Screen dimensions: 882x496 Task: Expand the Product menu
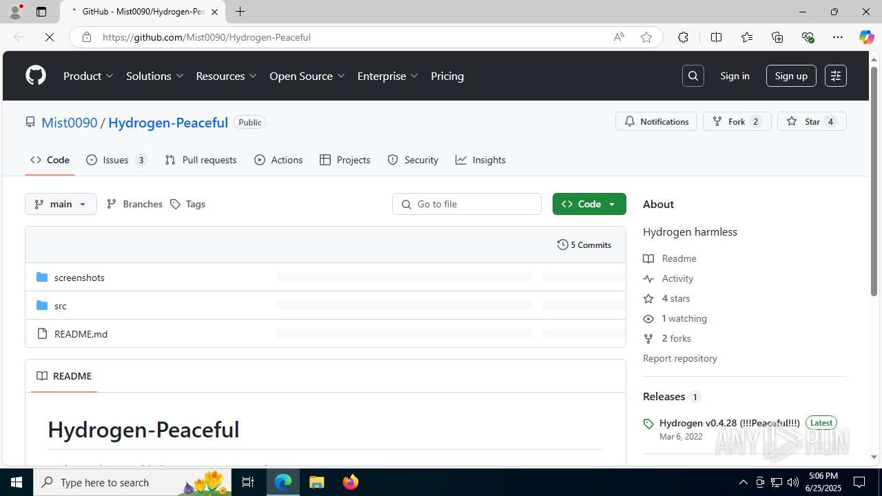(89, 76)
